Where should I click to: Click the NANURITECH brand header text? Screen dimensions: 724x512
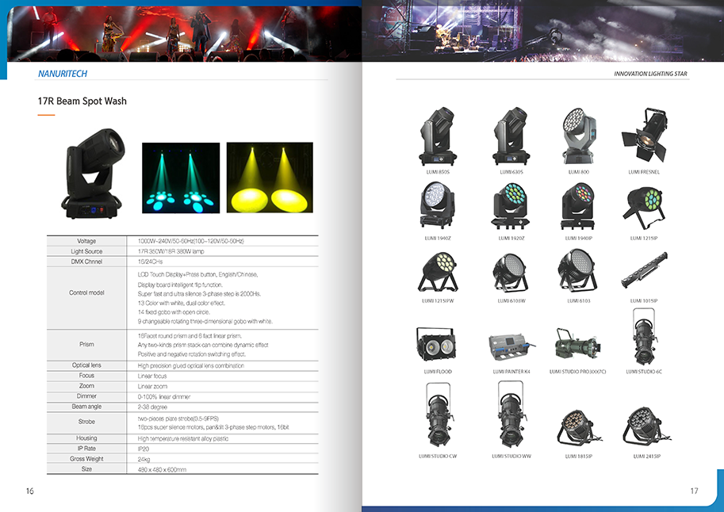pos(63,74)
